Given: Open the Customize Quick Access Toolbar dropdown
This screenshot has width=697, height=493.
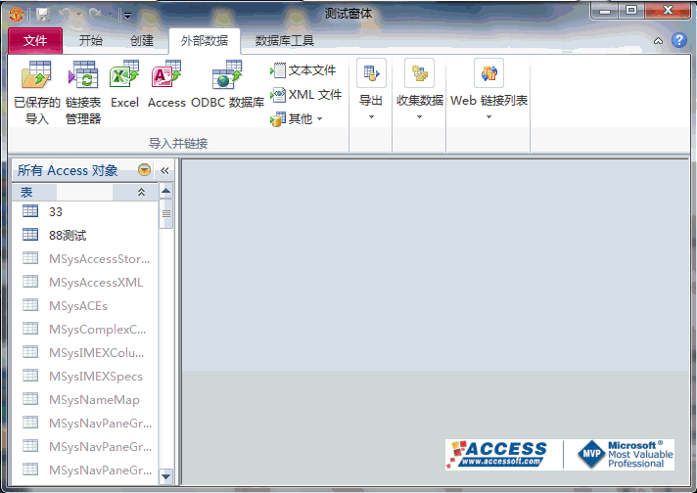Looking at the screenshot, I should click(x=127, y=16).
